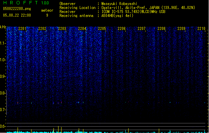Click the antenna A504HB(yagi 4el) text

pos(117,16)
